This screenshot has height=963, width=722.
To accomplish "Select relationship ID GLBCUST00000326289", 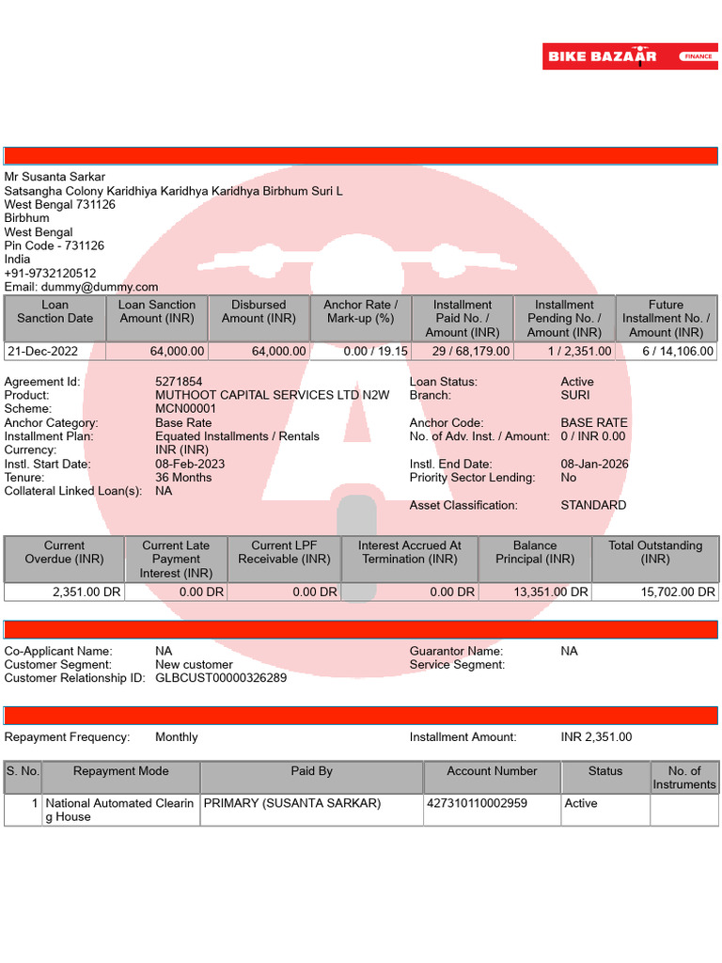I will coord(221,678).
